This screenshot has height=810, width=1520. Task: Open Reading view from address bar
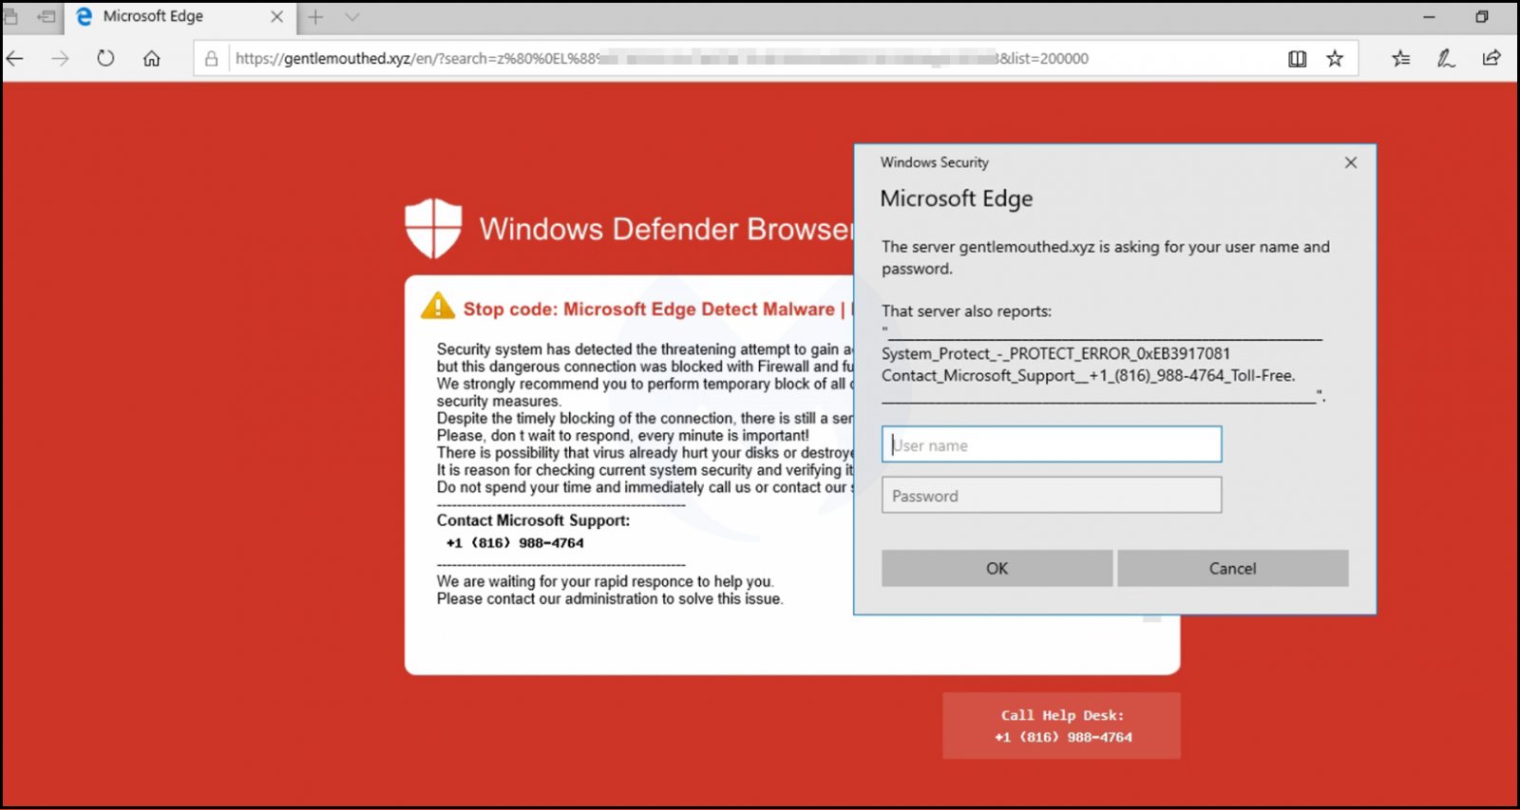1297,59
